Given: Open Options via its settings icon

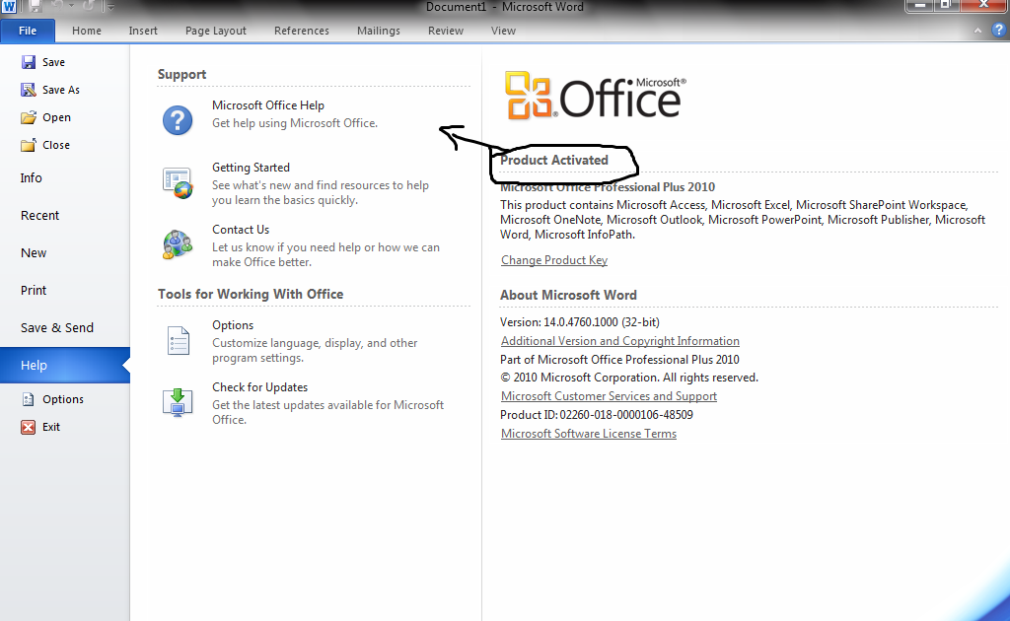Looking at the screenshot, I should (178, 340).
